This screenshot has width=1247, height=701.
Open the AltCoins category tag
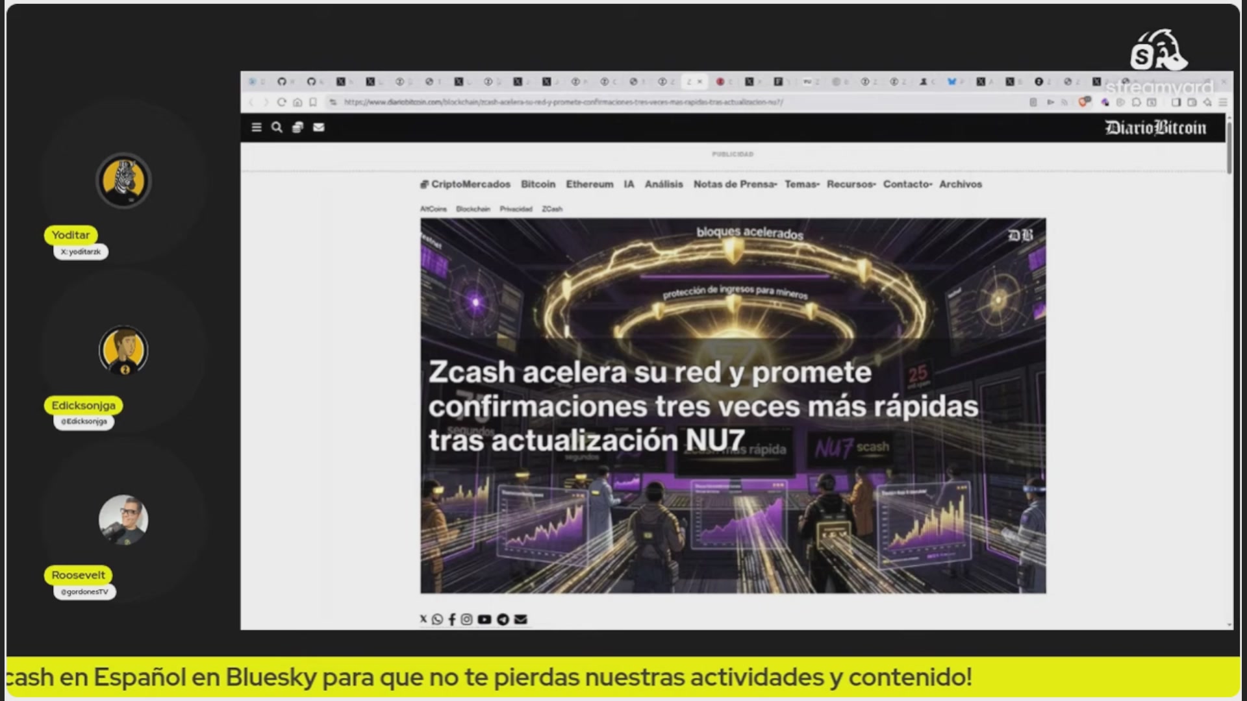(433, 209)
